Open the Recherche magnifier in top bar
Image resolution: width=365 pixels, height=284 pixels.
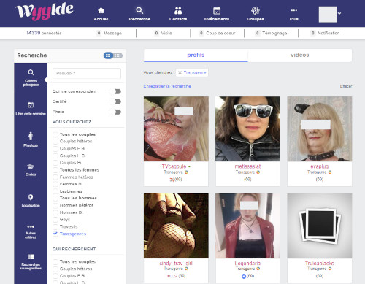tap(139, 10)
